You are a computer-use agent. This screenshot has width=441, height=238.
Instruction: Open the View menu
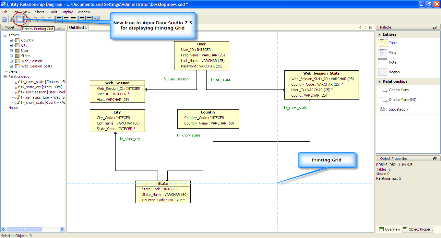(x=27, y=12)
